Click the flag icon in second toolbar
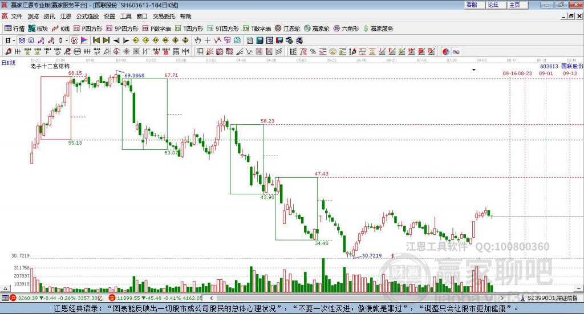This screenshot has height=314, width=584. click(x=84, y=40)
